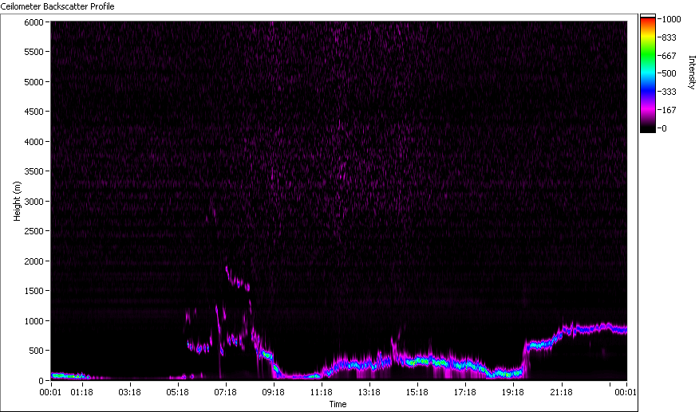This screenshot has height=412, width=699.
Task: Click the 333 intensity scale value
Action: pyautogui.click(x=669, y=92)
